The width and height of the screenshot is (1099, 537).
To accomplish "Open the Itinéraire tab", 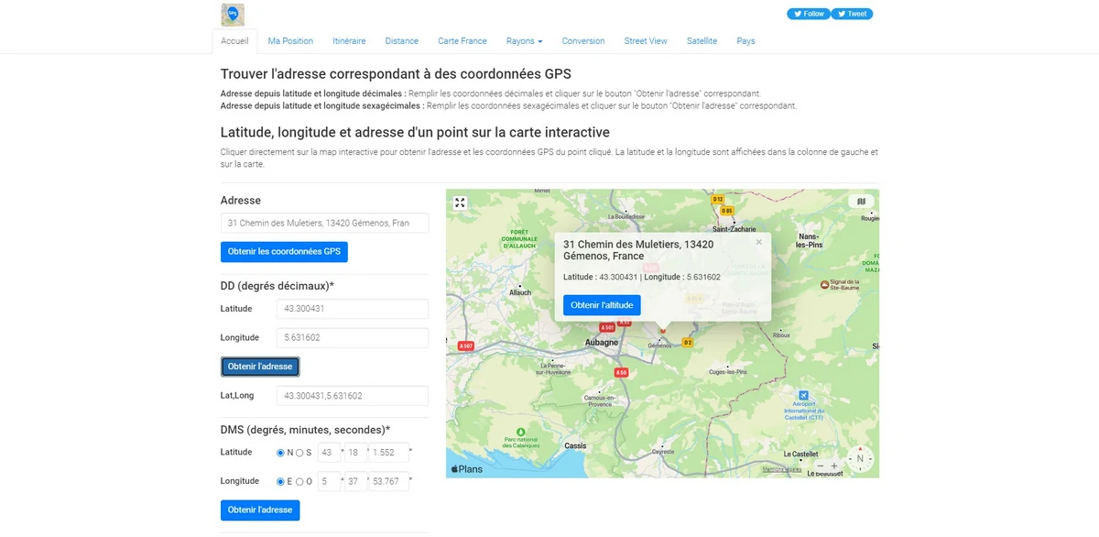I will pos(349,41).
